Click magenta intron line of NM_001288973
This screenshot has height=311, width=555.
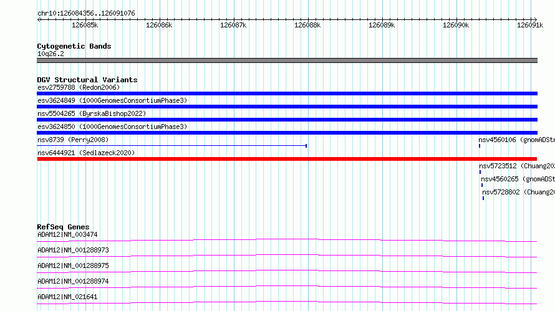click(287, 256)
